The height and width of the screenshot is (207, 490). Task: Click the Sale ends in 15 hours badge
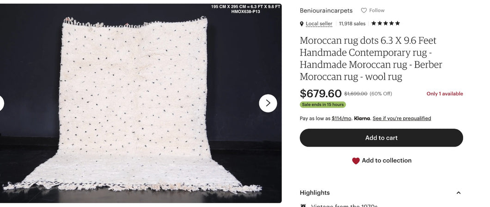[323, 105]
